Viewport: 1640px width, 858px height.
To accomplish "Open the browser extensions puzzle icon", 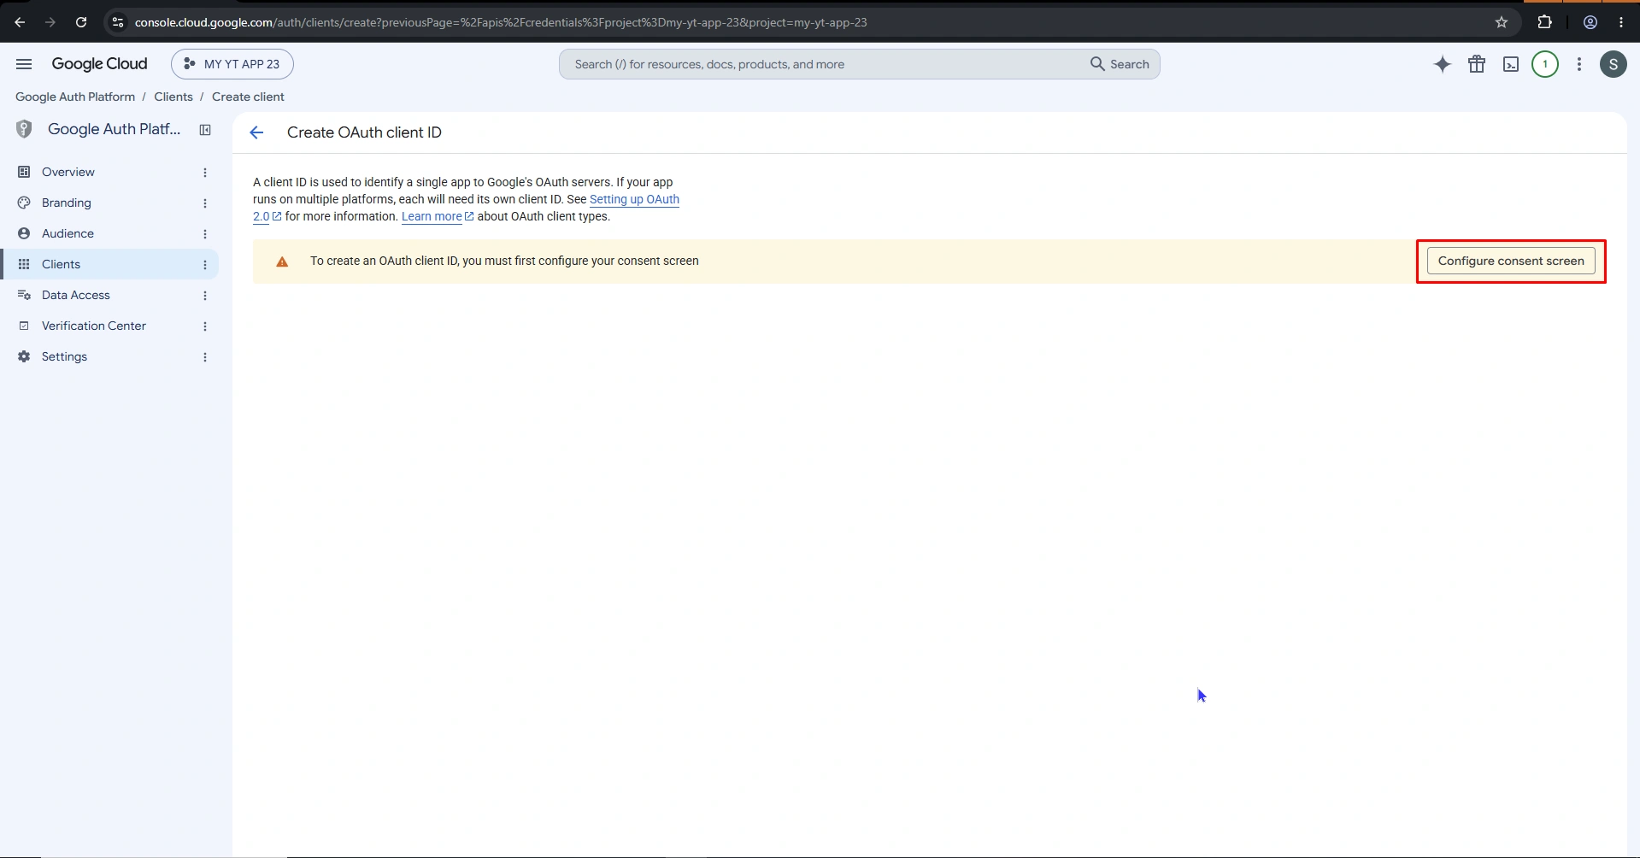I will pos(1544,22).
